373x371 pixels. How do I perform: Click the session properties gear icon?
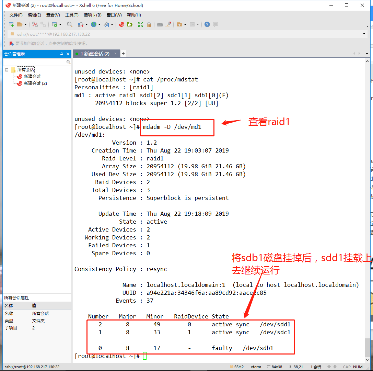pyautogui.click(x=55, y=24)
